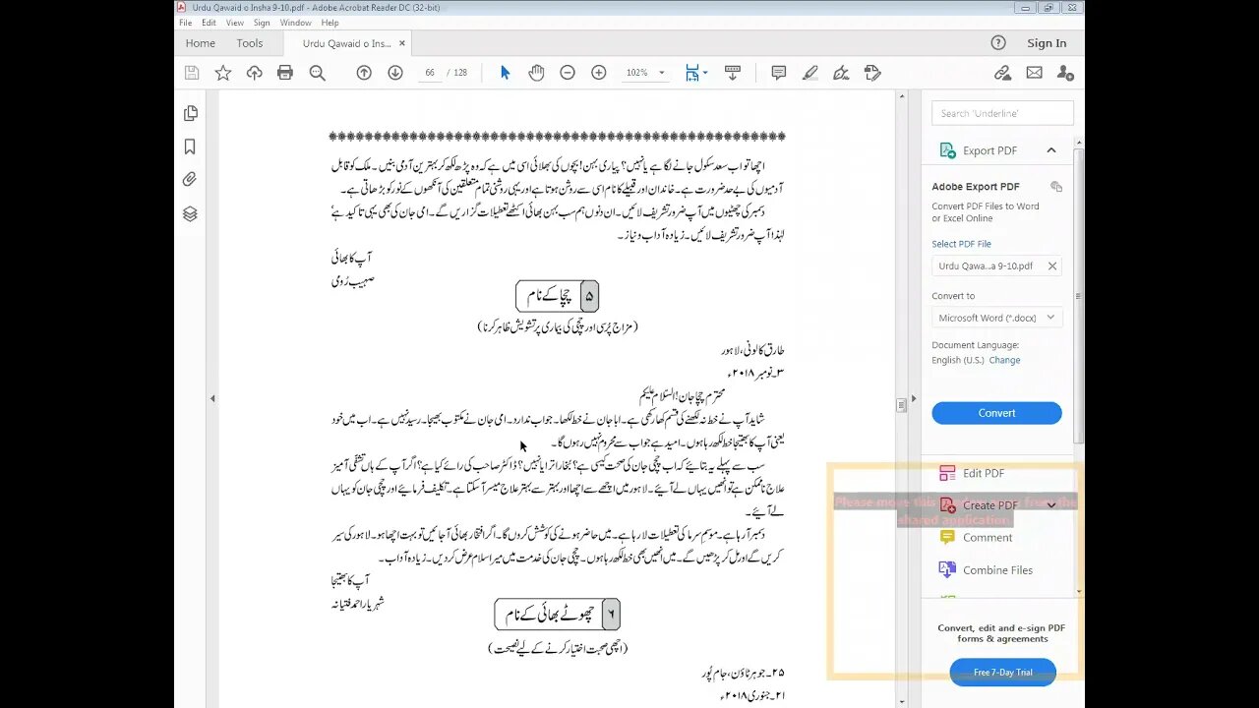The height and width of the screenshot is (708, 1259).
Task: Open the bookmarks side panel
Action: pyautogui.click(x=190, y=147)
